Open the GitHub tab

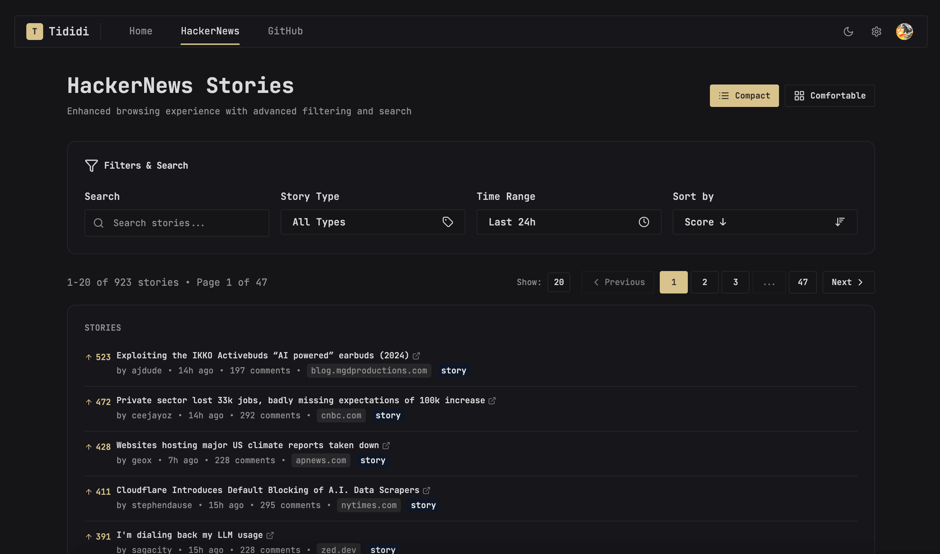click(x=285, y=31)
